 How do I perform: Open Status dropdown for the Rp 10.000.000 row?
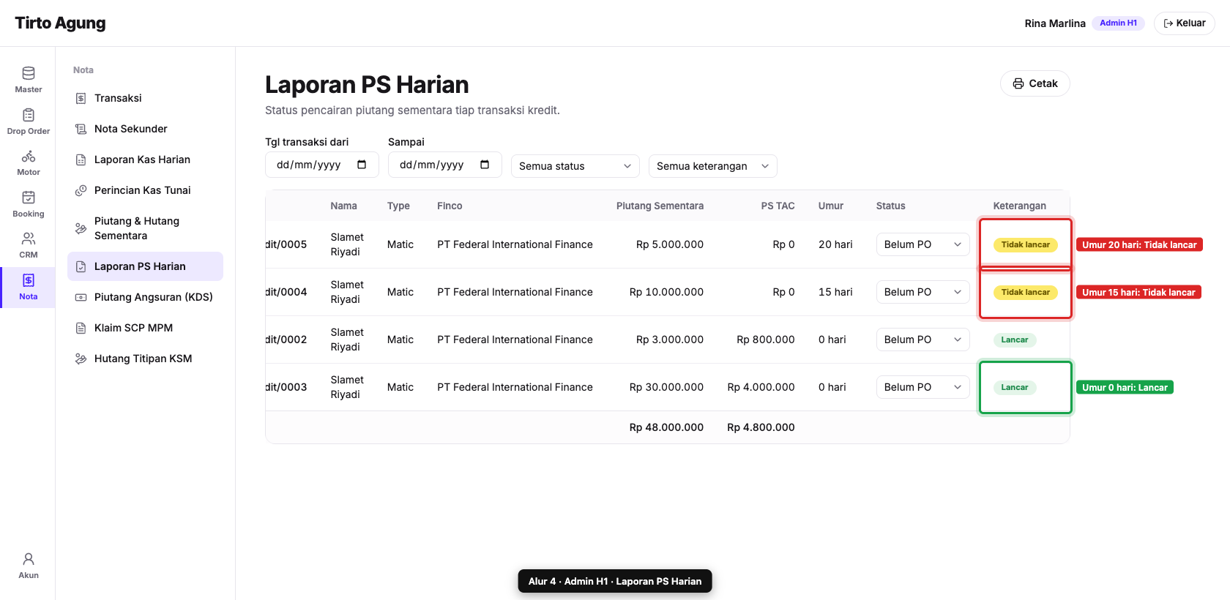click(x=922, y=292)
